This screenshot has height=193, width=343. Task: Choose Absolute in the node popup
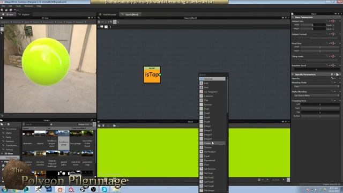pyautogui.click(x=212, y=79)
